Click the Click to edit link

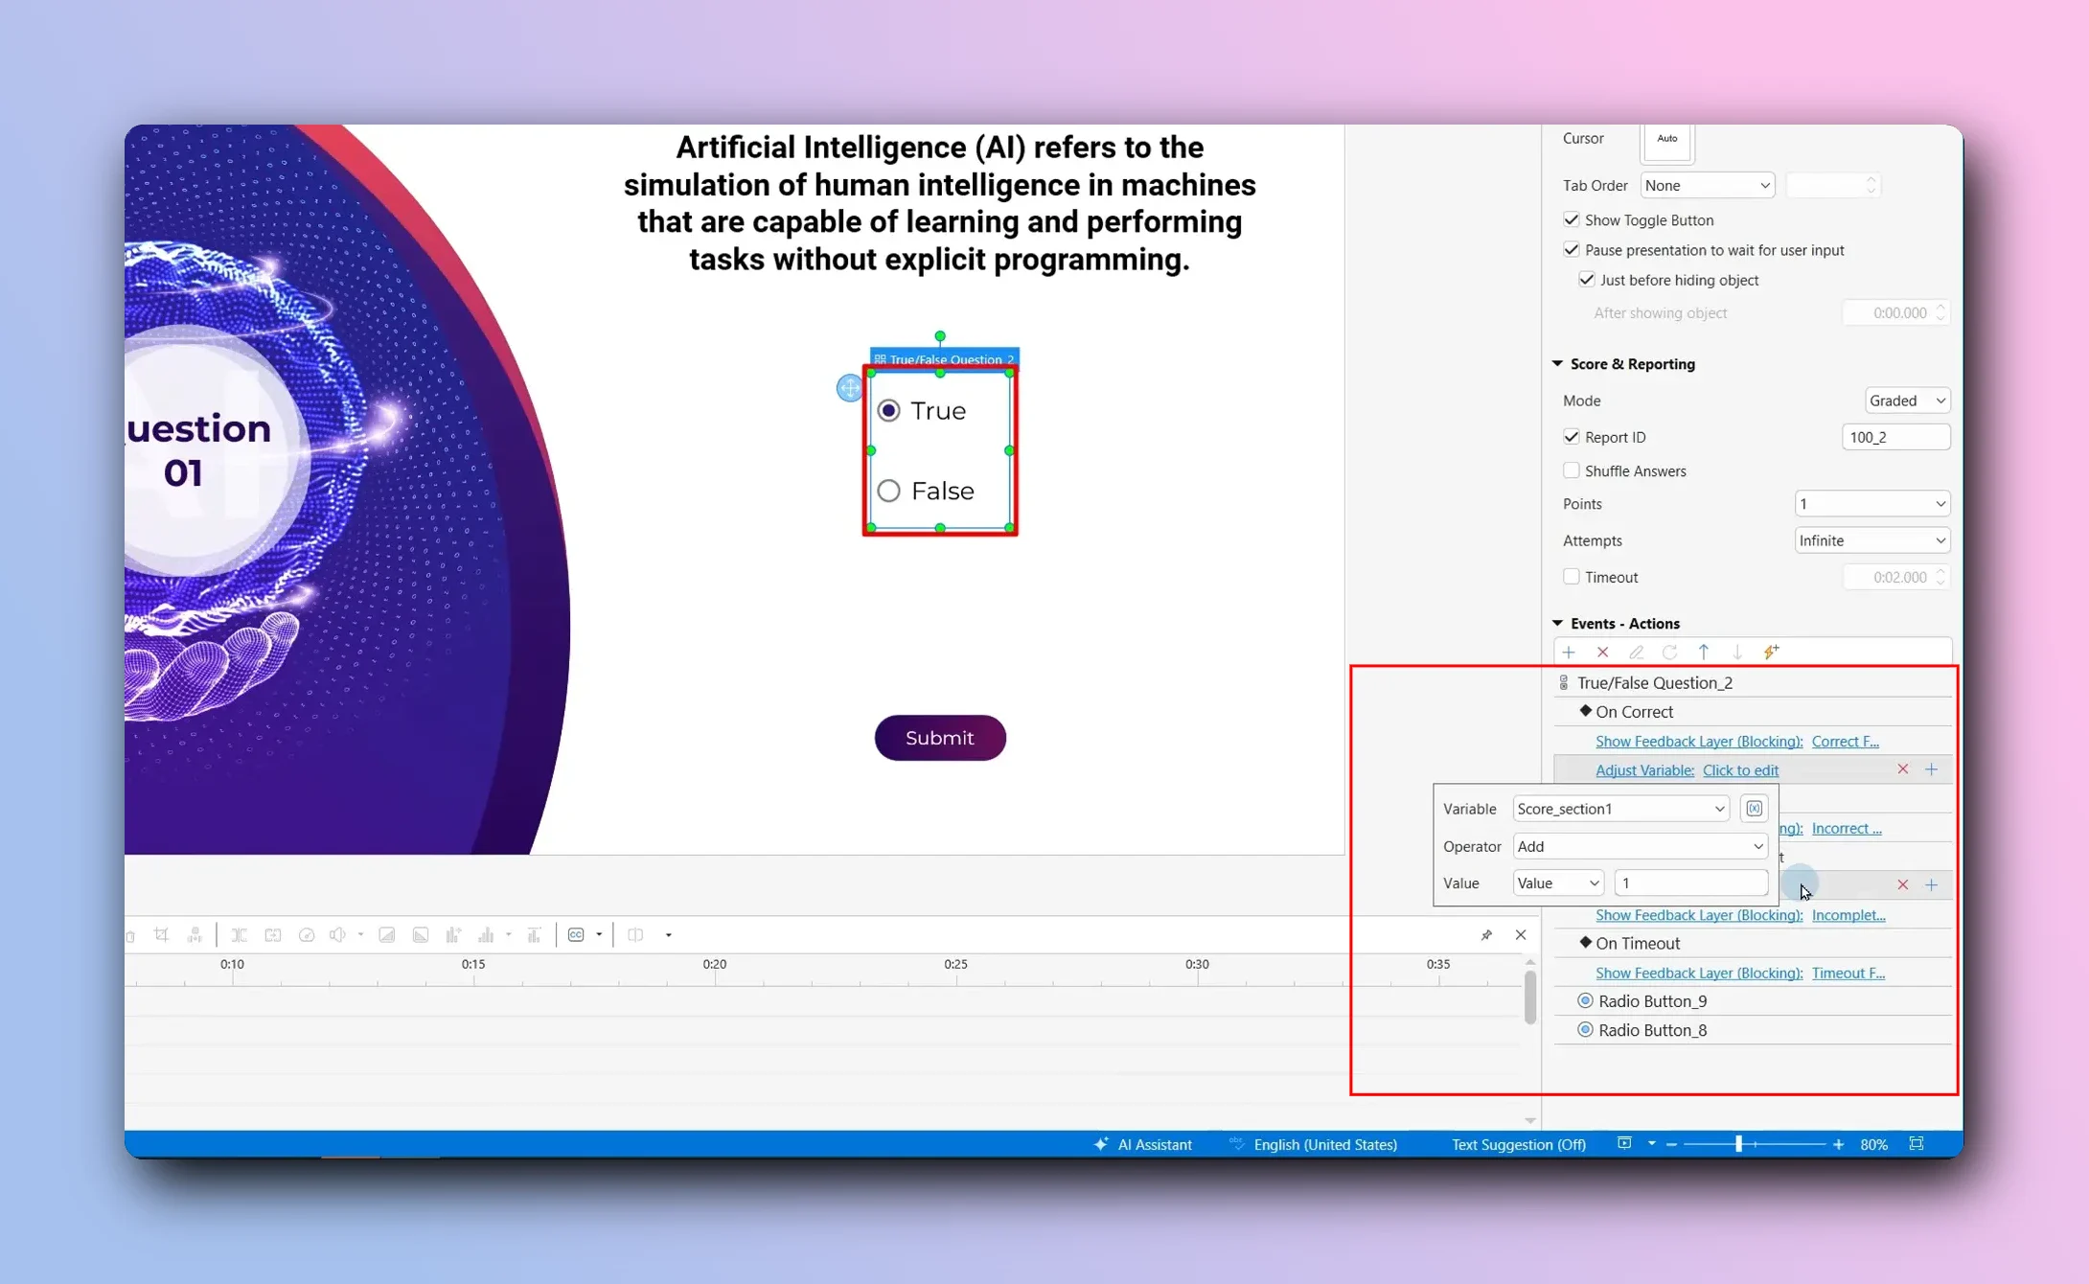pos(1740,770)
